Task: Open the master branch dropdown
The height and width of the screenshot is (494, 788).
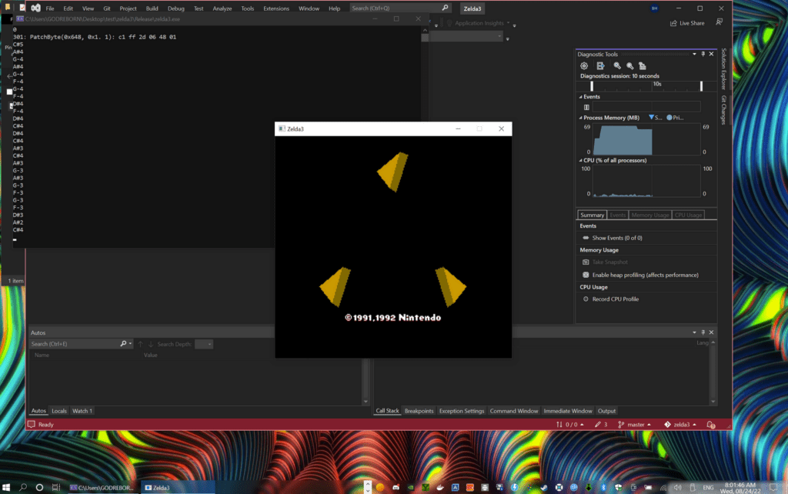Action: click(635, 424)
